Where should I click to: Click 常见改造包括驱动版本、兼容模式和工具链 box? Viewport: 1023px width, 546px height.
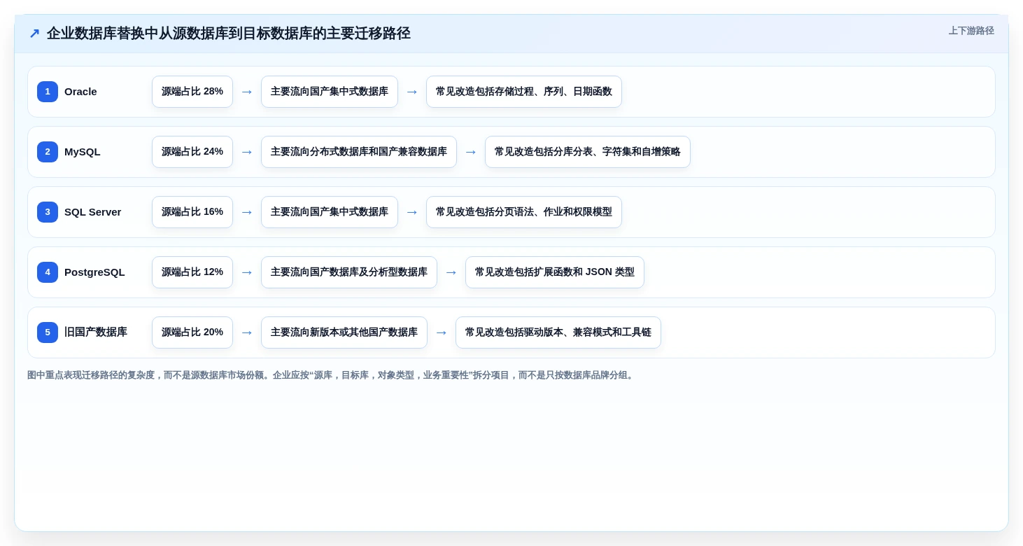point(558,332)
